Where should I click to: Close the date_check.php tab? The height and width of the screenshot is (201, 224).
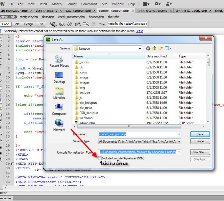61,11
